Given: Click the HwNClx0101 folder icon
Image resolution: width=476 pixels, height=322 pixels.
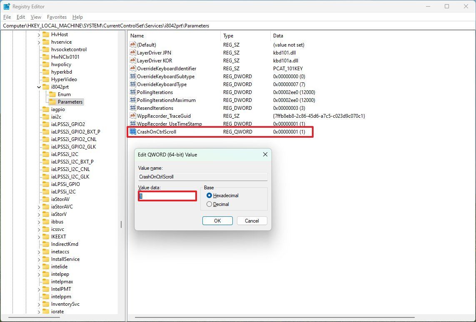Looking at the screenshot, I should [x=46, y=57].
